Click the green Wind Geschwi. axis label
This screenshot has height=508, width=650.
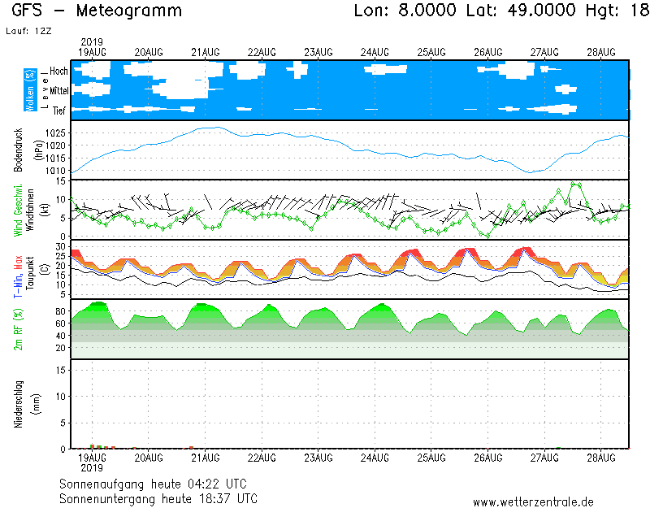[19, 210]
